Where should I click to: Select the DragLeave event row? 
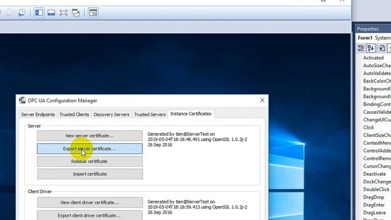[x=375, y=213]
